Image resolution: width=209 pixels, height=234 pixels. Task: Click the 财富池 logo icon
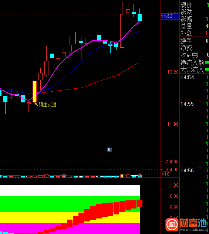(x=172, y=225)
